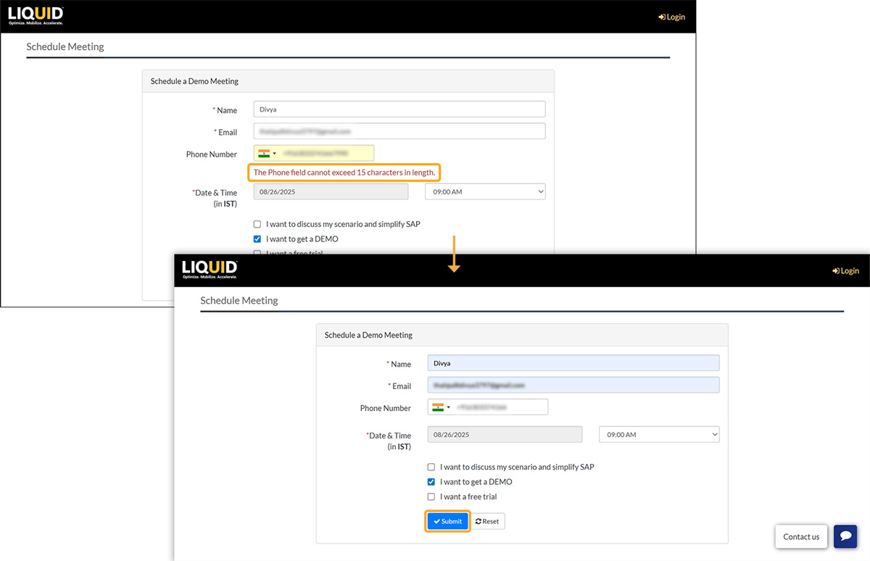
Task: Open India flag country selector in front window
Action: point(441,407)
